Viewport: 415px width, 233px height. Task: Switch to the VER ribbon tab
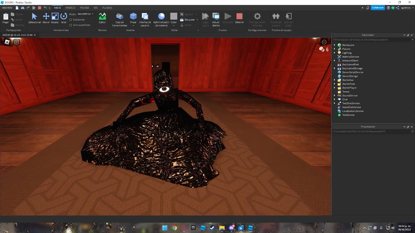[96, 8]
